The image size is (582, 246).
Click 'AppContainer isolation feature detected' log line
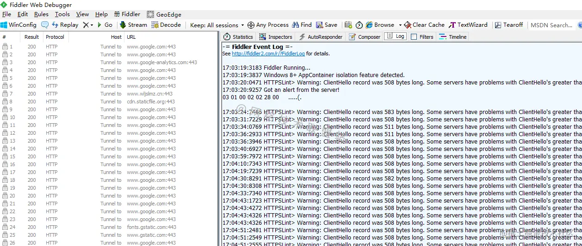(314, 75)
